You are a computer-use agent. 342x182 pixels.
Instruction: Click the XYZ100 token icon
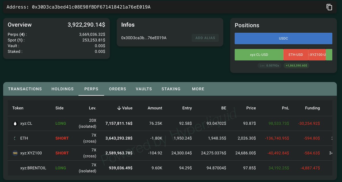(x=15, y=153)
